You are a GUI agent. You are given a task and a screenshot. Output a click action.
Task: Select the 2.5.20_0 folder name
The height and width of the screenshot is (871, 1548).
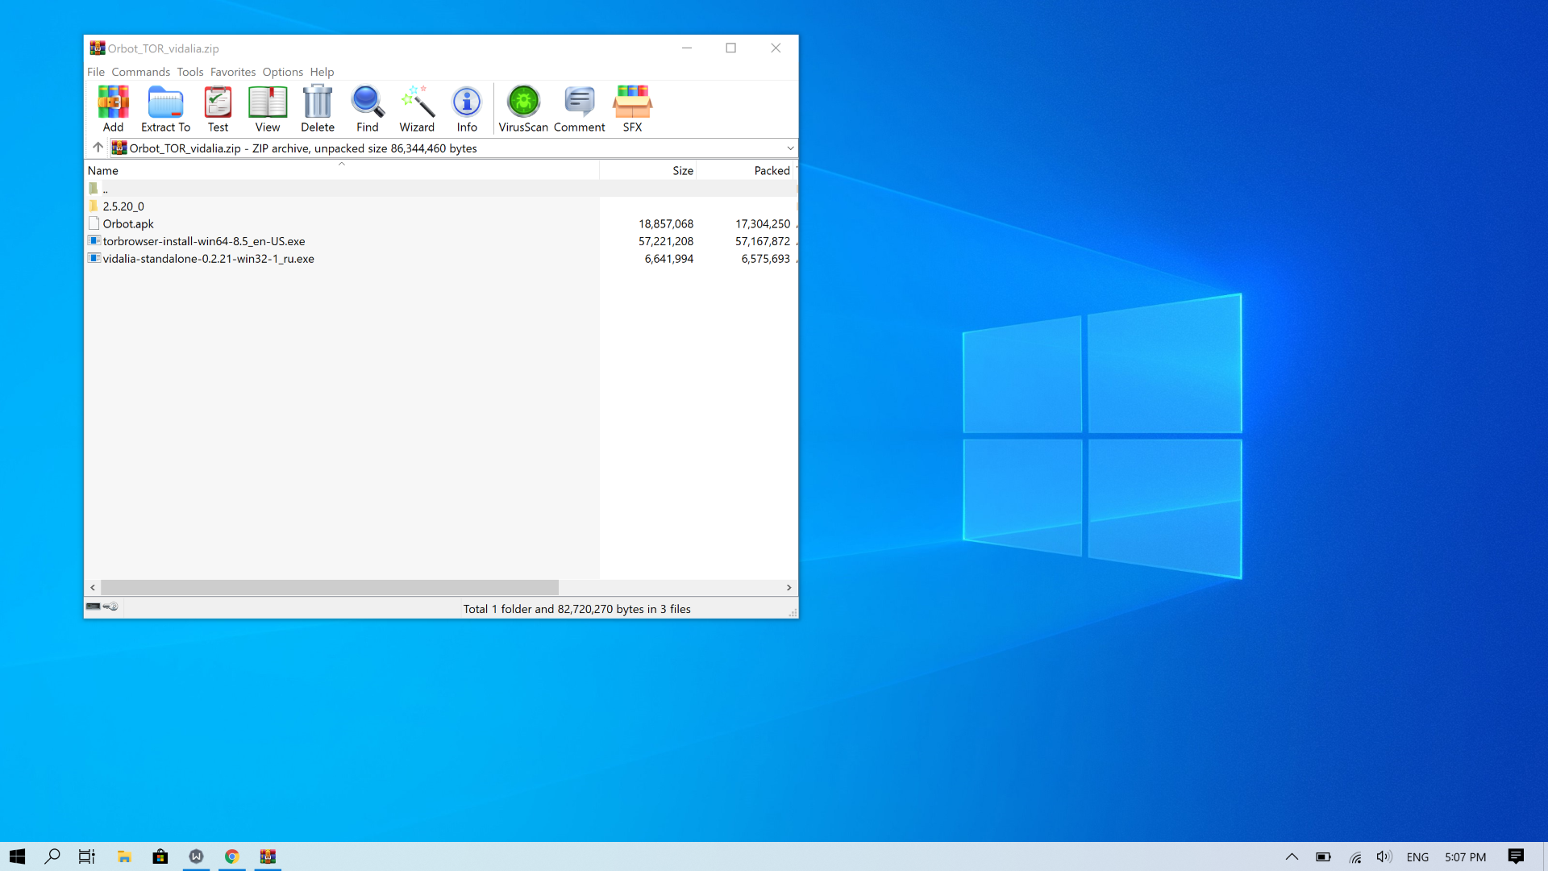pos(123,206)
